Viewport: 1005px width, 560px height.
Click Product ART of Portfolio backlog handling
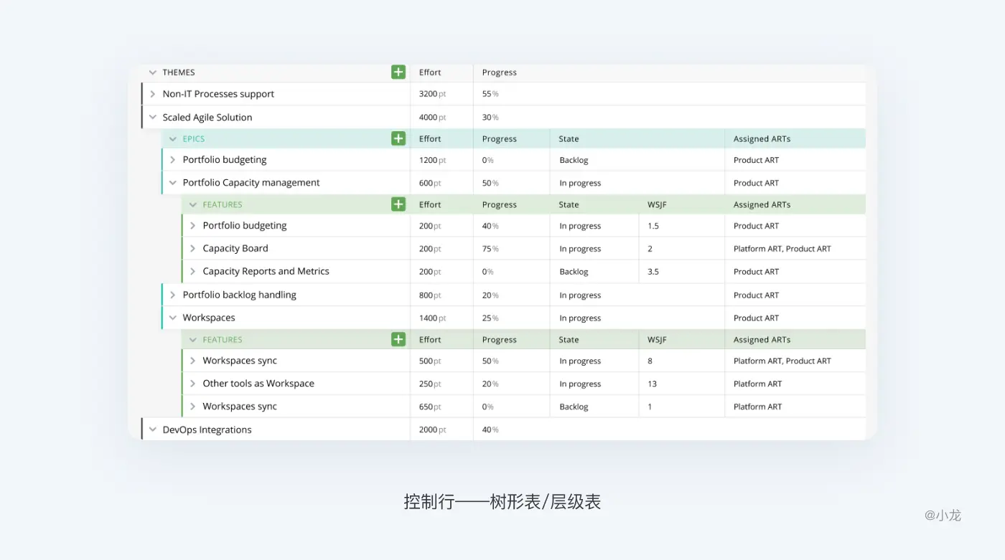[756, 295]
